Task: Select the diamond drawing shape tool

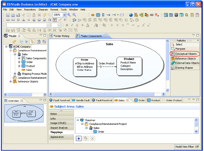Action: click(29, 20)
